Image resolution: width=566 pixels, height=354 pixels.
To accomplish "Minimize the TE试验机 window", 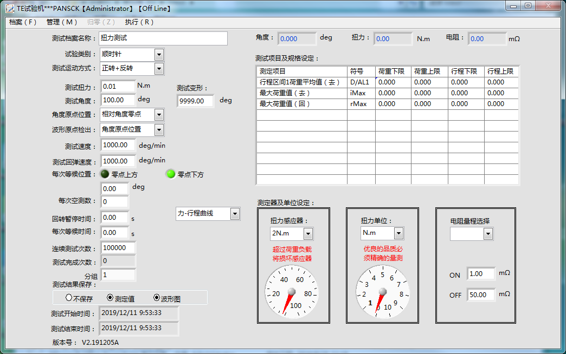I will pyautogui.click(x=513, y=6).
